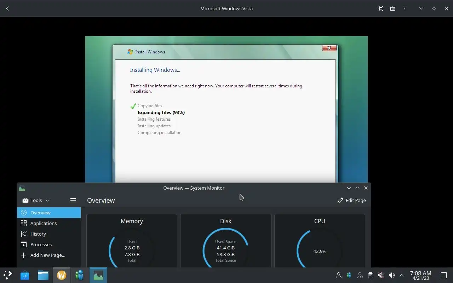Close the Install Windows dialog

[x=329, y=48]
